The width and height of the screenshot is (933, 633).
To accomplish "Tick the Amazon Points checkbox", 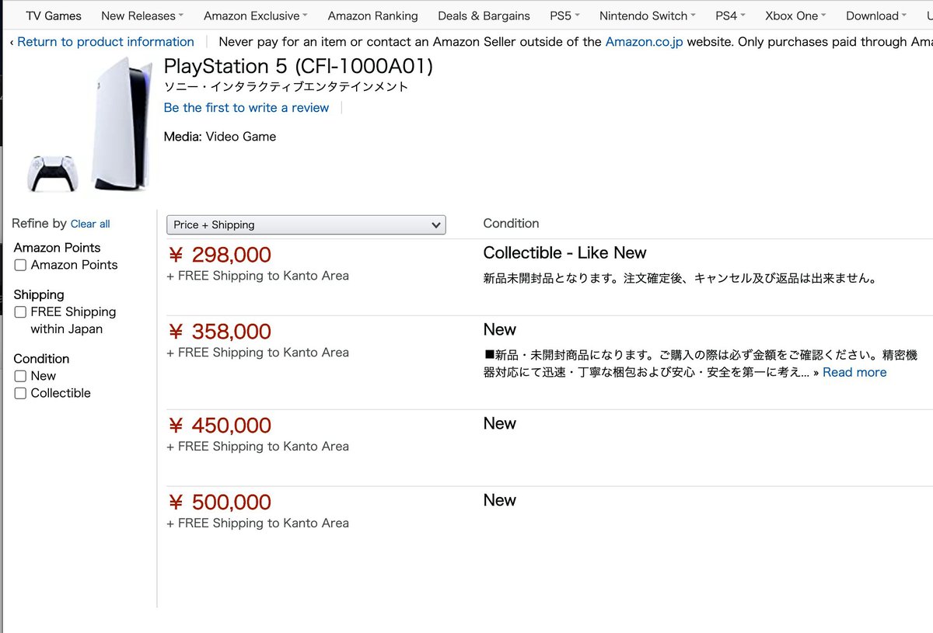I will 21,266.
